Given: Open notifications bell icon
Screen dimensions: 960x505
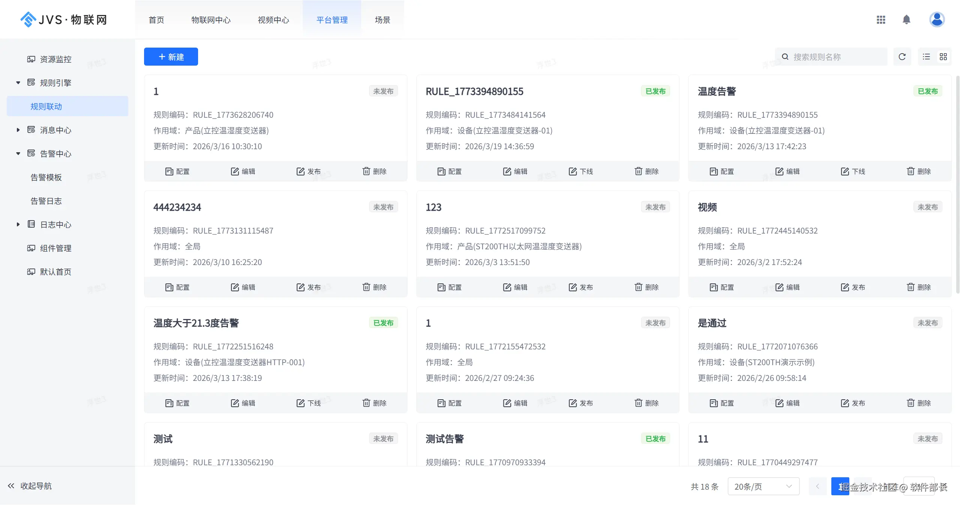Looking at the screenshot, I should click(x=906, y=19).
